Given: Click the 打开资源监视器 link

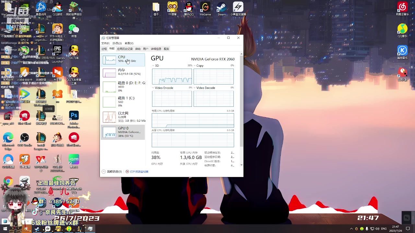Looking at the screenshot, I should tap(137, 172).
